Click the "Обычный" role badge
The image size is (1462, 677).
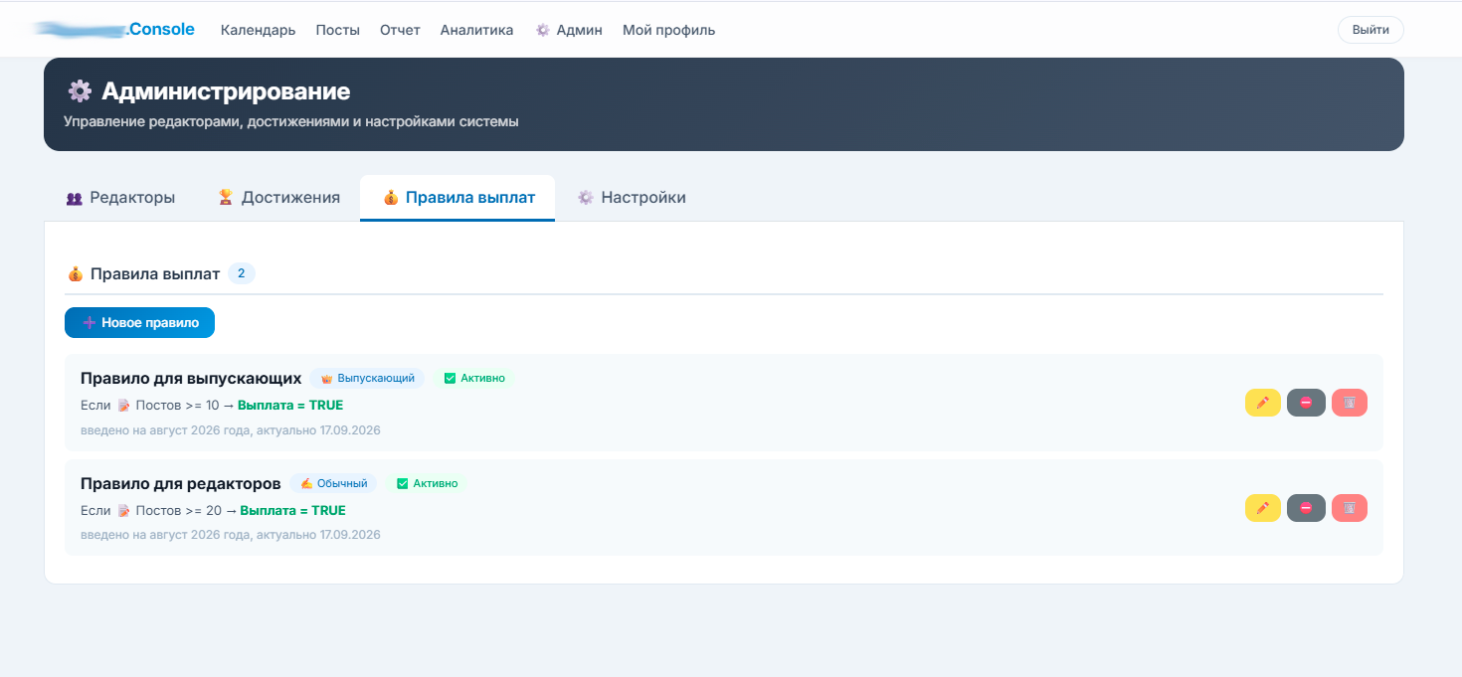333,483
